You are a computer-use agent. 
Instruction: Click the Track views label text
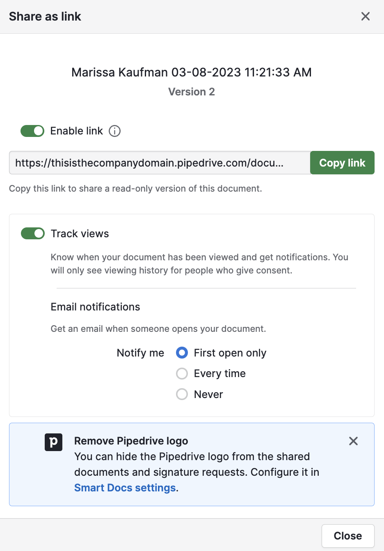80,233
